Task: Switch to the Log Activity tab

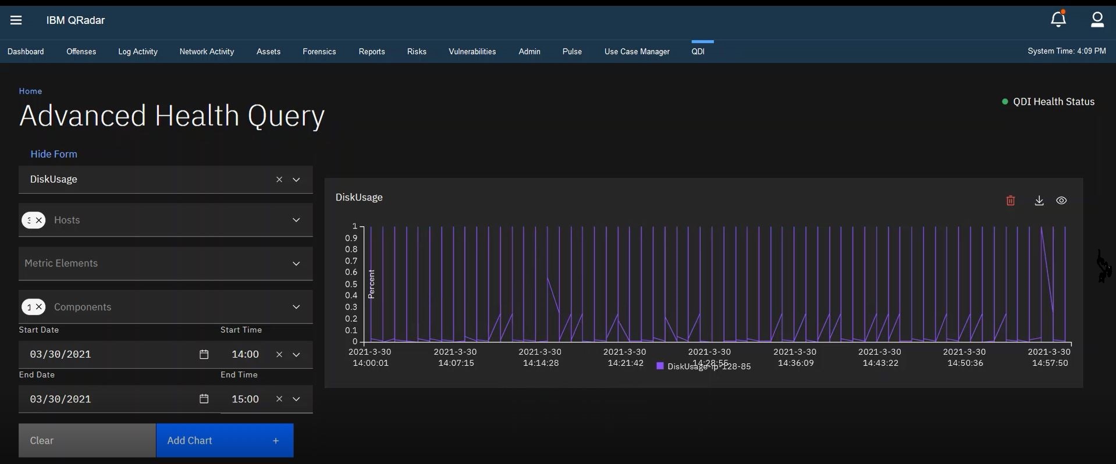Action: click(x=138, y=52)
